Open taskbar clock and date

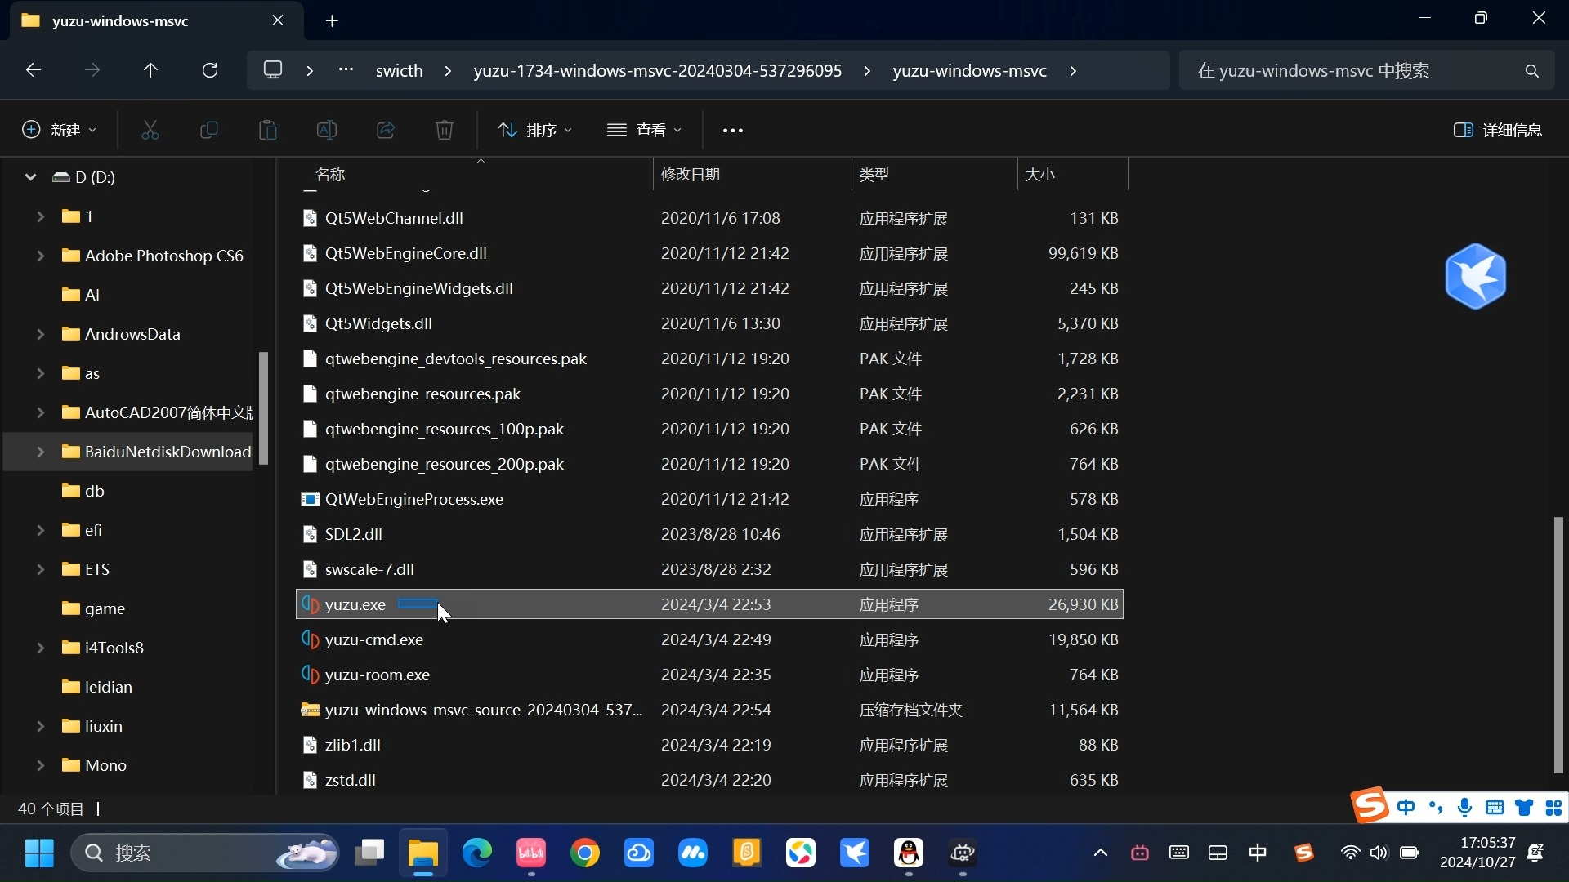1477,853
